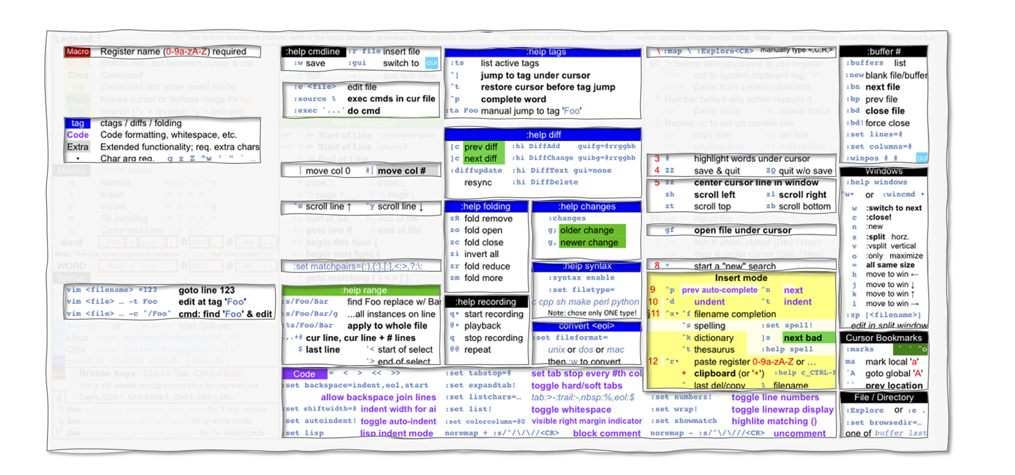Click the 'Insert mode' heading
This screenshot has width=1015, height=475.
[x=741, y=278]
